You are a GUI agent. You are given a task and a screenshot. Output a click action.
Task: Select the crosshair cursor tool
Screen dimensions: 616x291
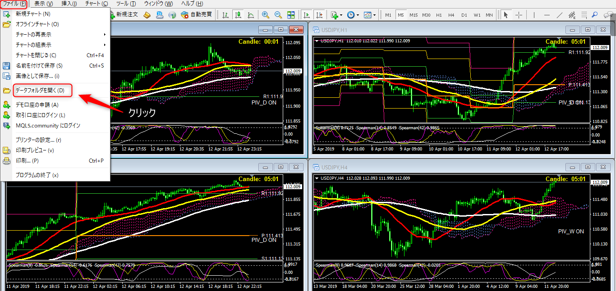(519, 15)
